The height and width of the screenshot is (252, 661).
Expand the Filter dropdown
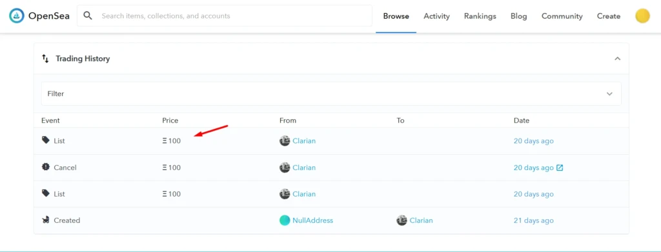click(x=331, y=93)
